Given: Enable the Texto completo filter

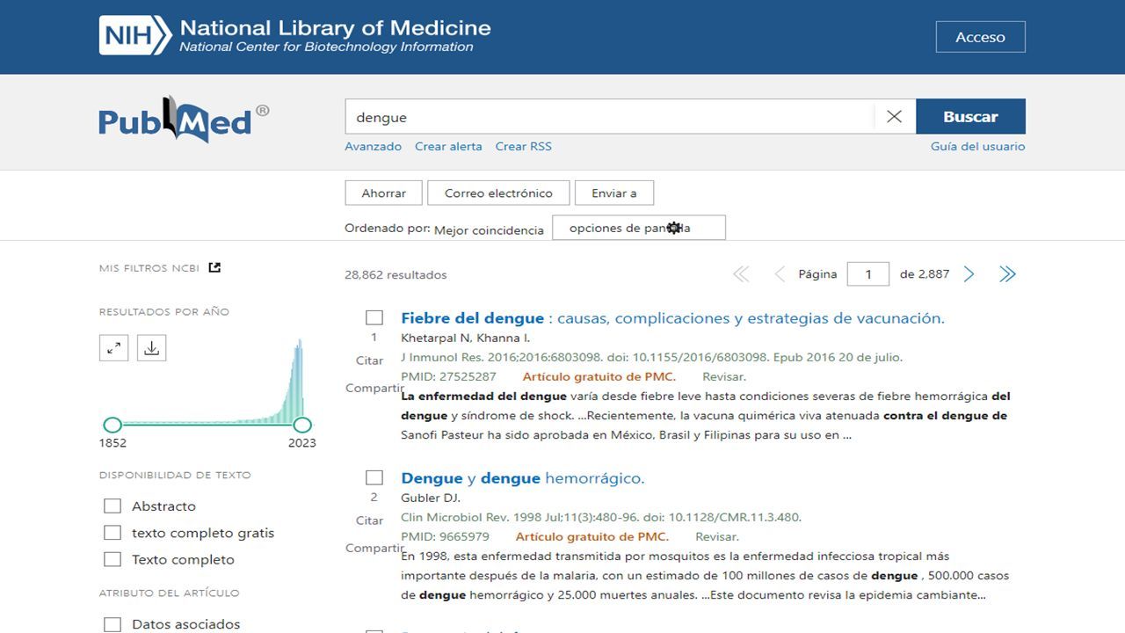Looking at the screenshot, I should click(112, 559).
